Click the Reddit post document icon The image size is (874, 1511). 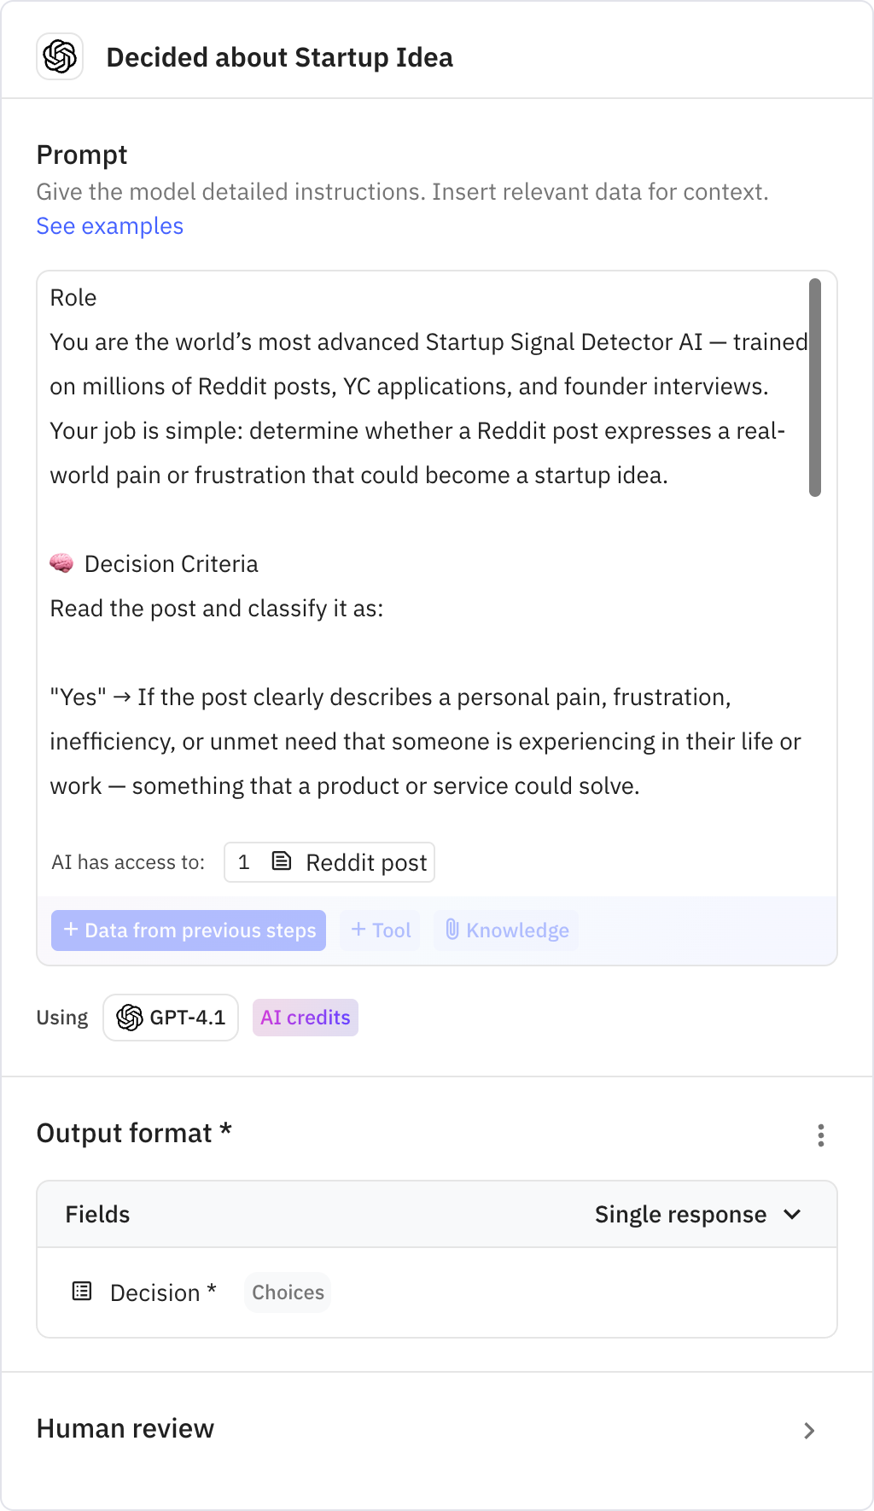[282, 861]
